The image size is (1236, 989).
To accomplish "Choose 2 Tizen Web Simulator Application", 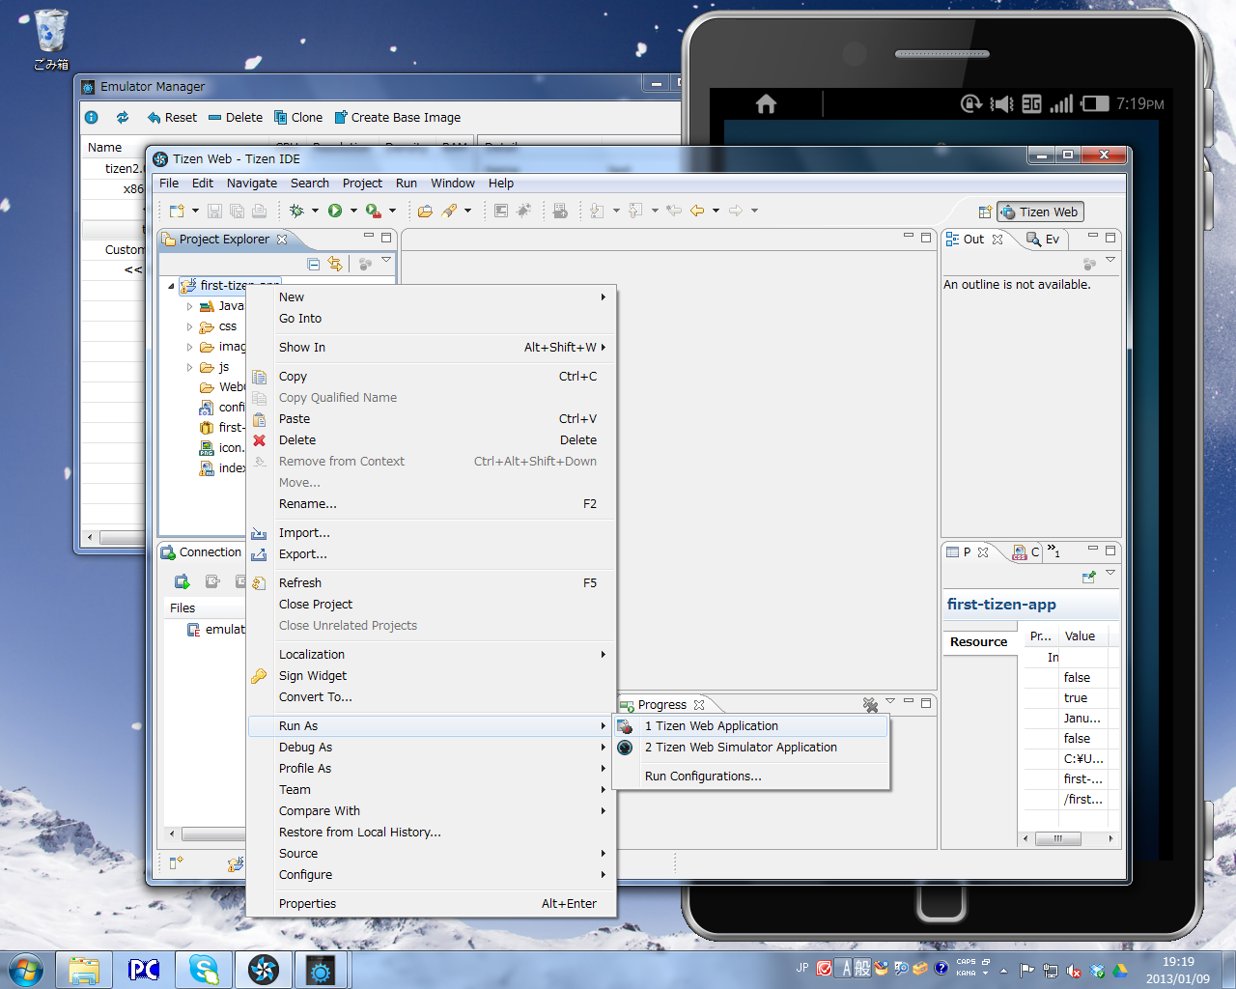I will 751,748.
